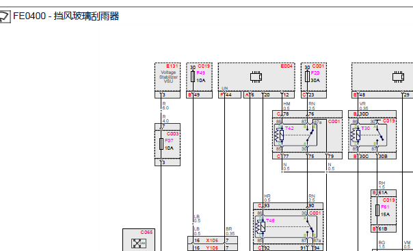Click the magenta F20 fuse label
Image resolution: width=413 pixels, height=251 pixels.
pos(315,73)
